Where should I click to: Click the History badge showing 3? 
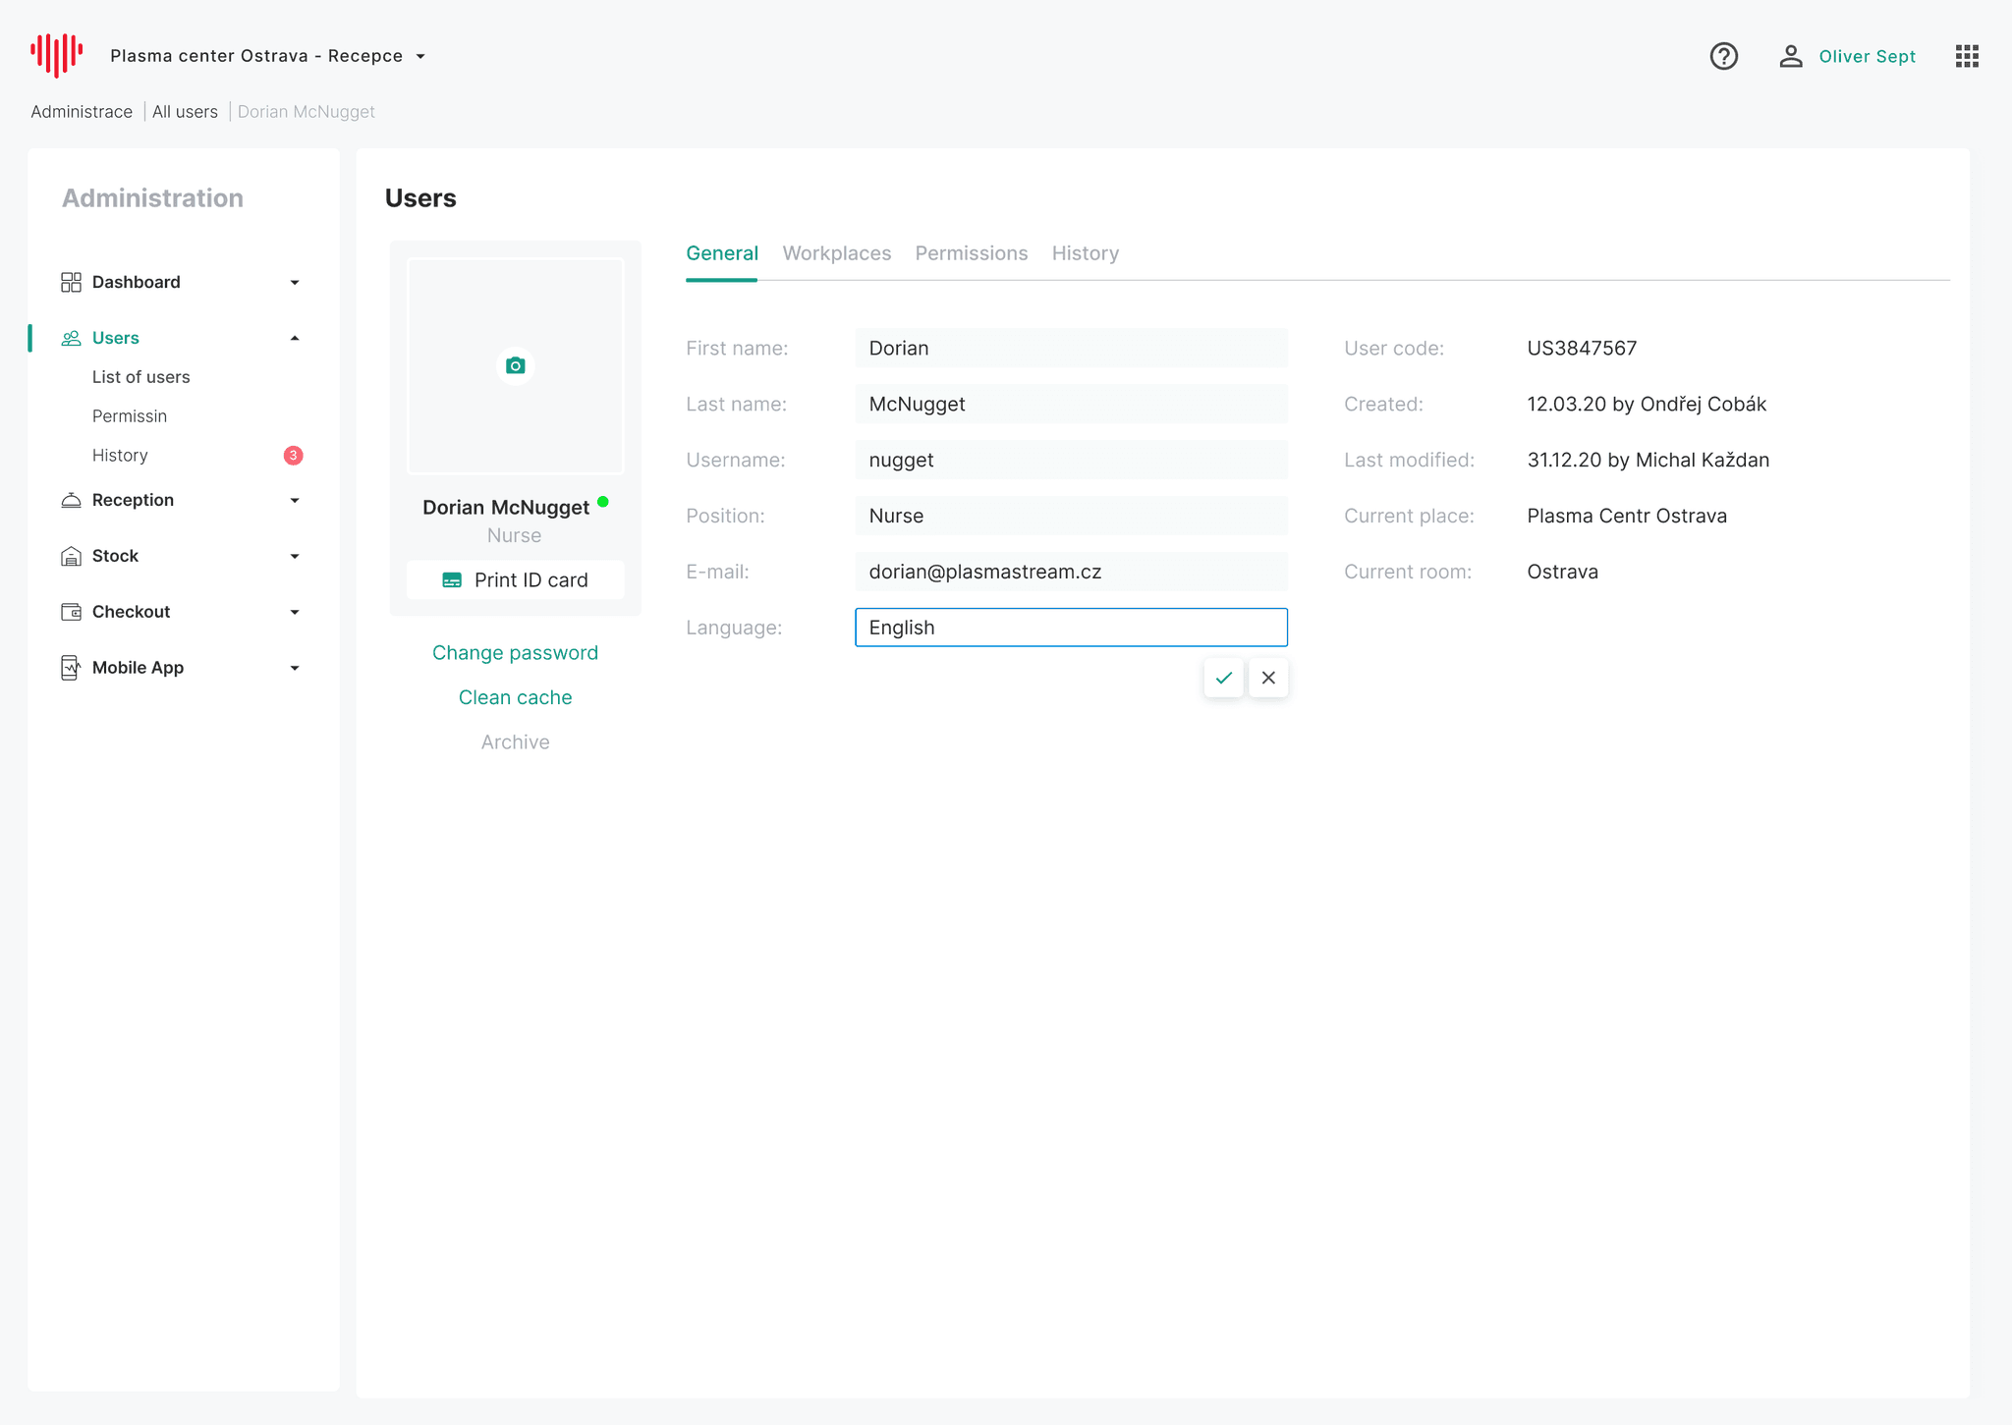coord(293,456)
